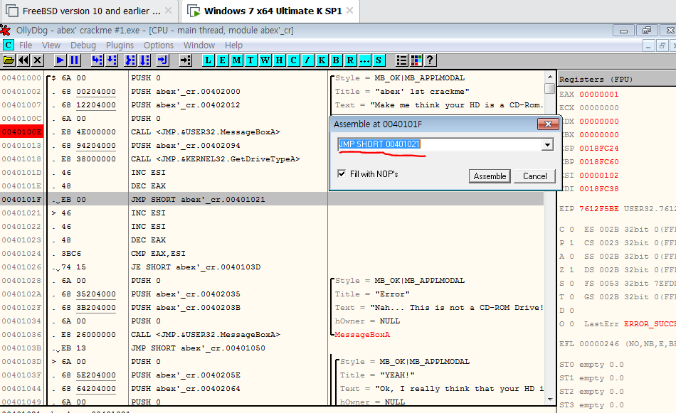
Task: Open the Plugins menu
Action: click(120, 45)
